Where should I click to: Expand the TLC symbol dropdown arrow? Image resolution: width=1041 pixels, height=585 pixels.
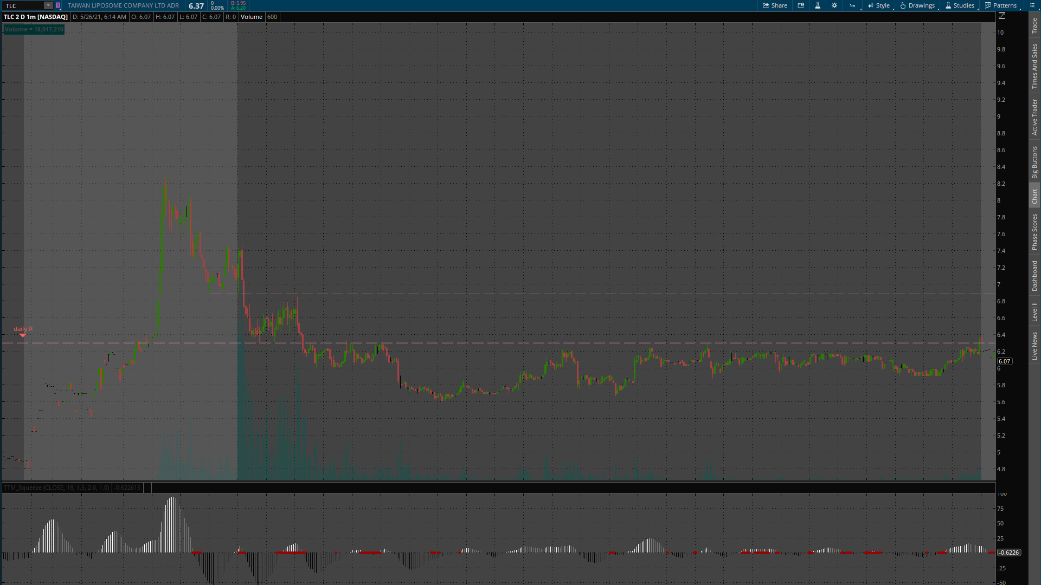tap(48, 5)
